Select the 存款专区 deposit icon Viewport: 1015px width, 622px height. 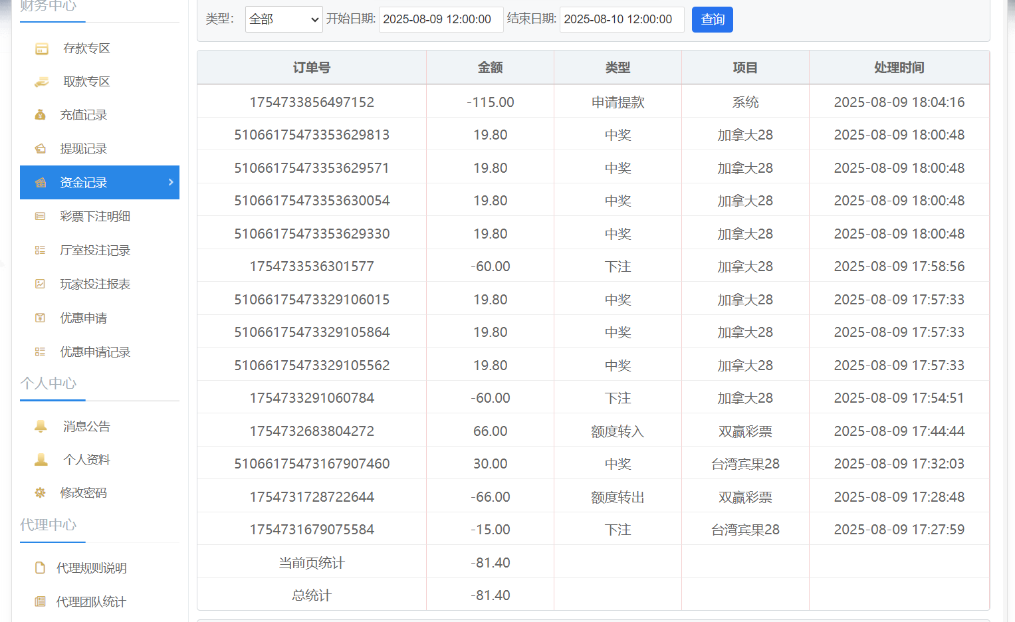pyautogui.click(x=40, y=48)
